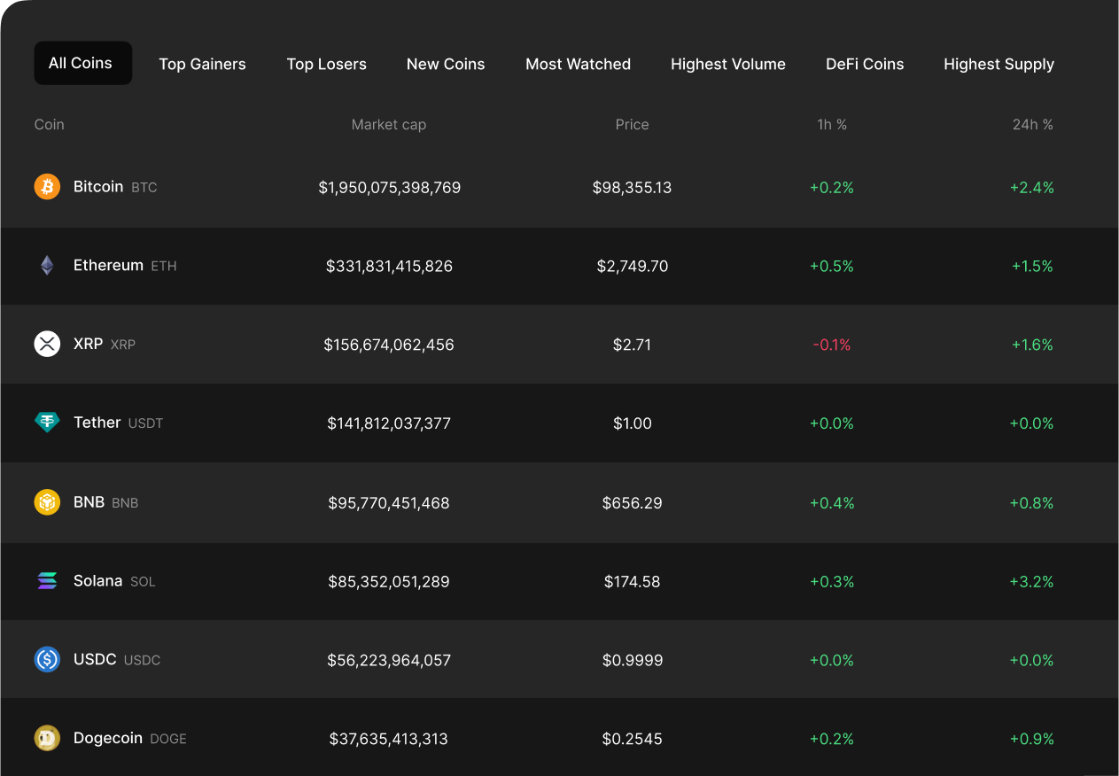This screenshot has width=1119, height=776.
Task: Open the Dogecoin coin name link
Action: 108,738
